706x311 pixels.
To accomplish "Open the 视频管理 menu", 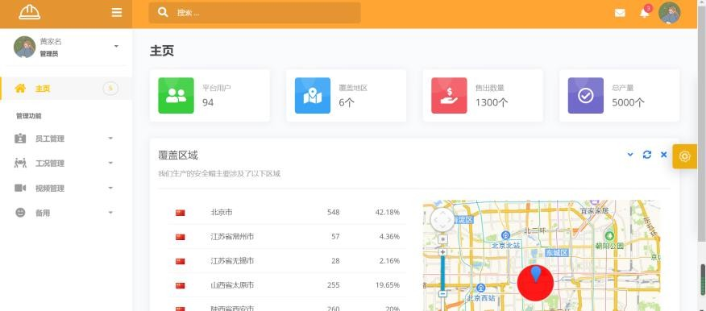I will (66, 188).
